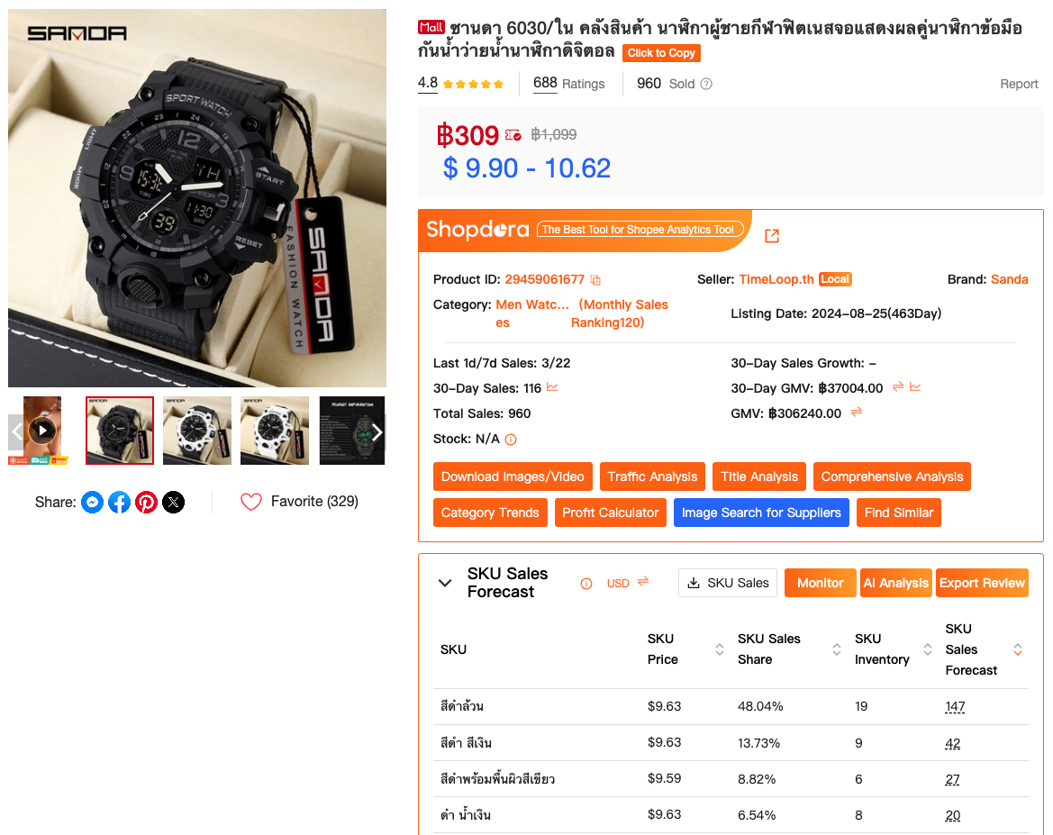1053x835 pixels.
Task: Sort table by SKU Sales Forecast
Action: coord(1017,649)
